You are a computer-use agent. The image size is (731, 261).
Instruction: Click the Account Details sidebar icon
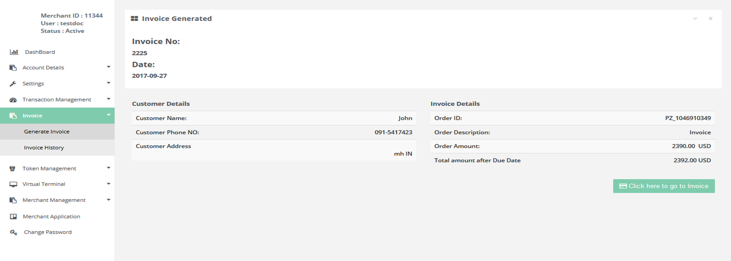pos(13,68)
